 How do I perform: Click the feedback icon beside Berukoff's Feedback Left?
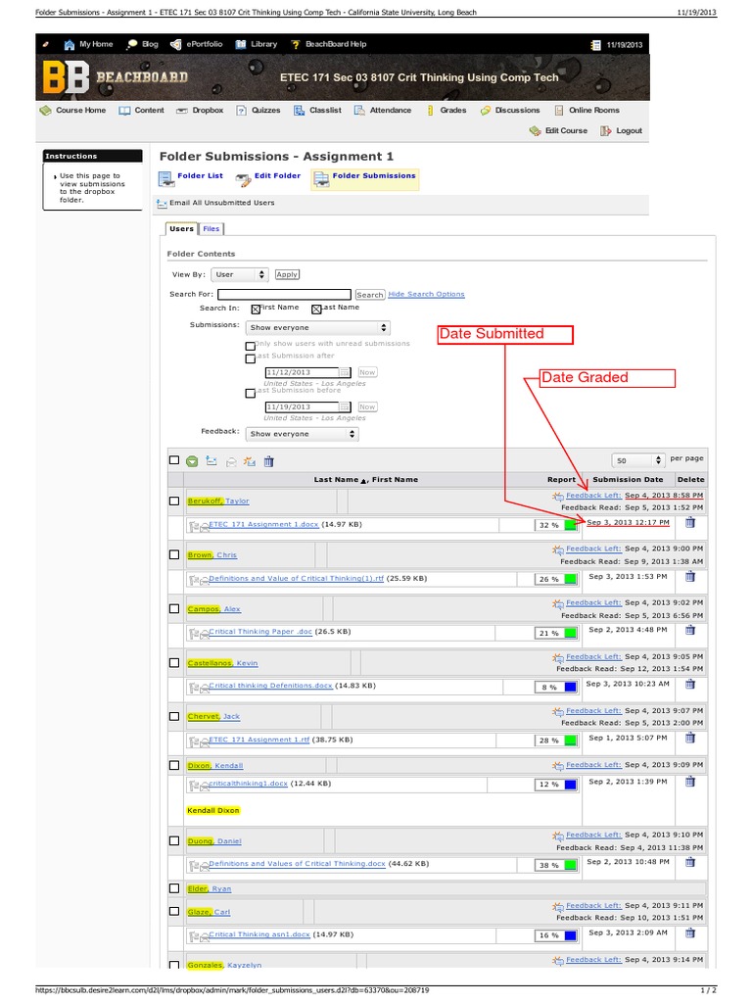click(558, 496)
